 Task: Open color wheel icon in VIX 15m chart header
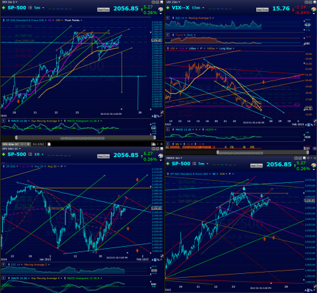tap(314, 9)
